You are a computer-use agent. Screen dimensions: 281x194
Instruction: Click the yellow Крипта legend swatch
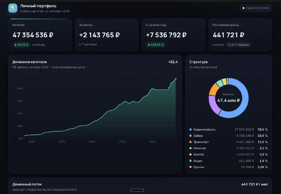(190, 155)
